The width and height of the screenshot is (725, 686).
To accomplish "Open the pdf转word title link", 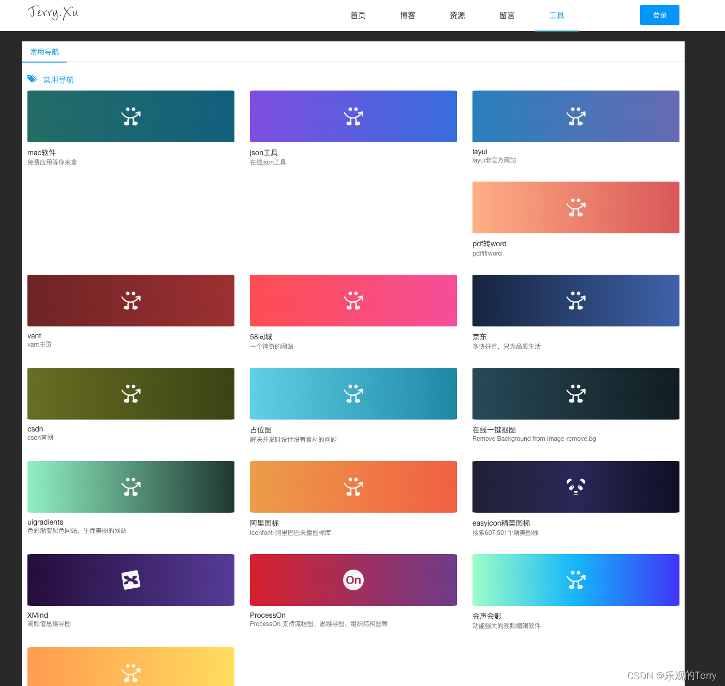I will tap(490, 244).
